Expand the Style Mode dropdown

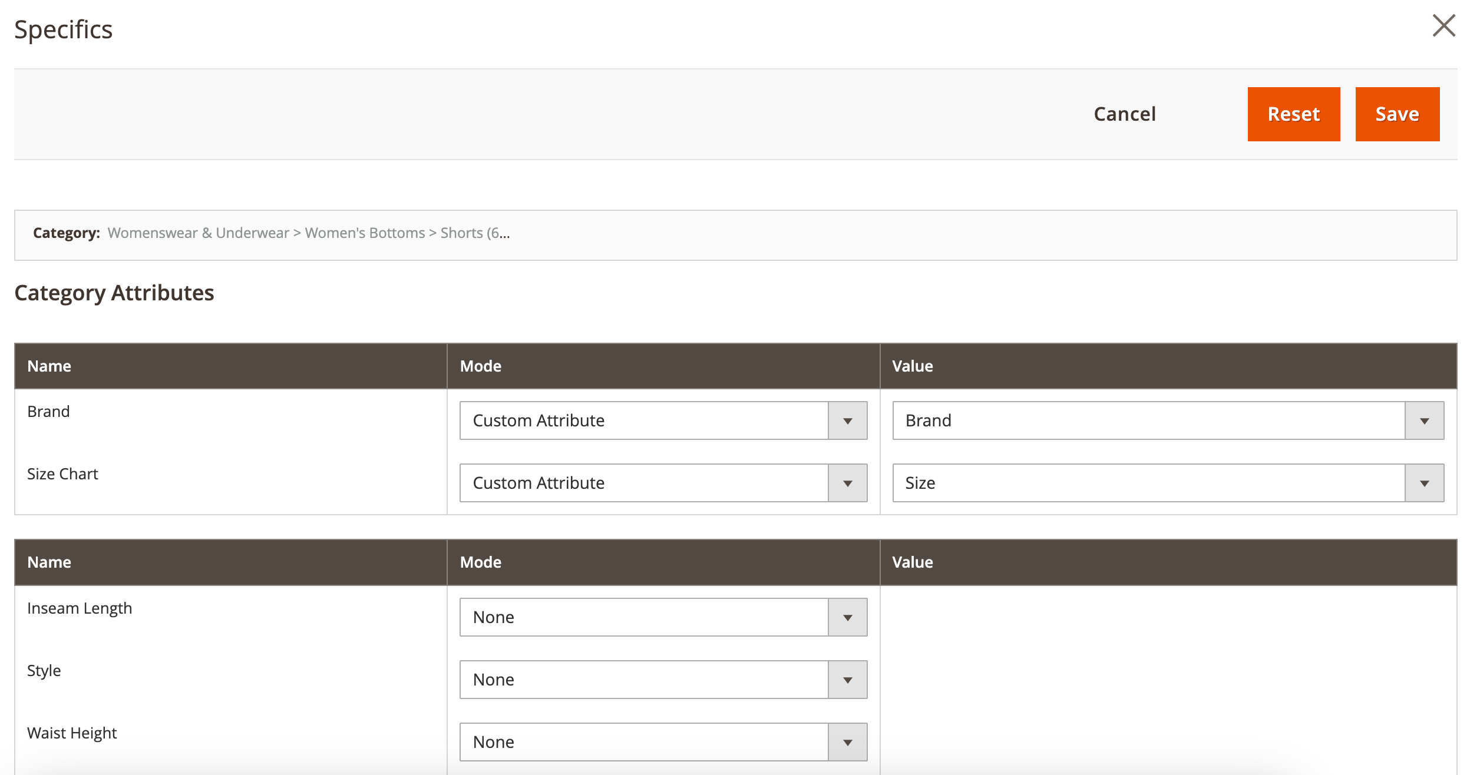point(644,680)
